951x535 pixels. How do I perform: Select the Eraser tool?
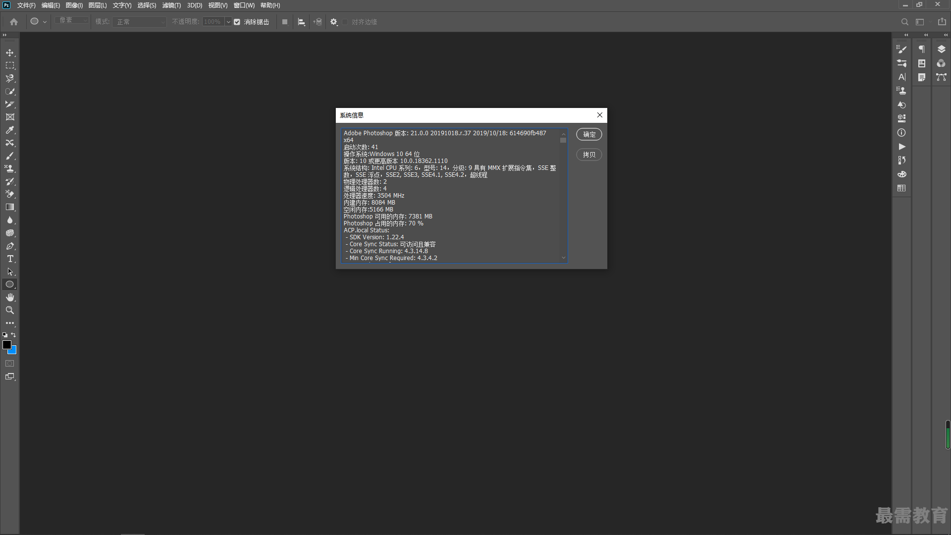pos(10,194)
